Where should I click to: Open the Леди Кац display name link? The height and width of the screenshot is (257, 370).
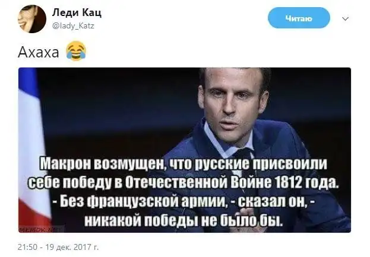click(x=77, y=12)
